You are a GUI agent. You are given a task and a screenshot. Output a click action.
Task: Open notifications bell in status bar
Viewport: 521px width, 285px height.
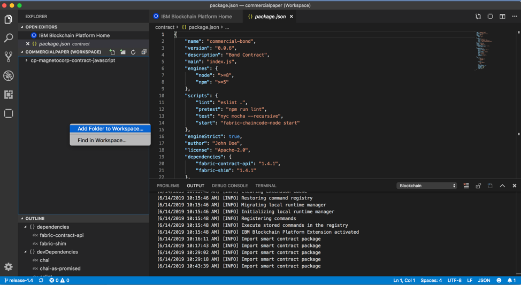coord(511,280)
